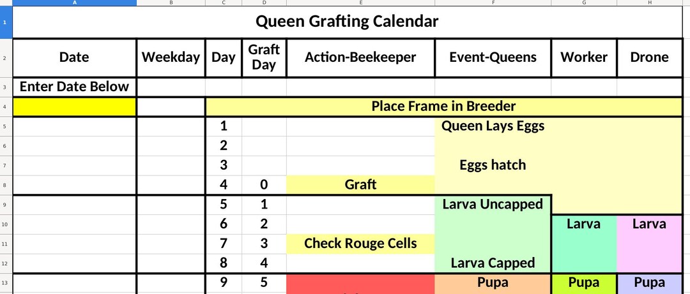
Task: Click the Queen Lays Eggs cell
Action: pos(493,126)
